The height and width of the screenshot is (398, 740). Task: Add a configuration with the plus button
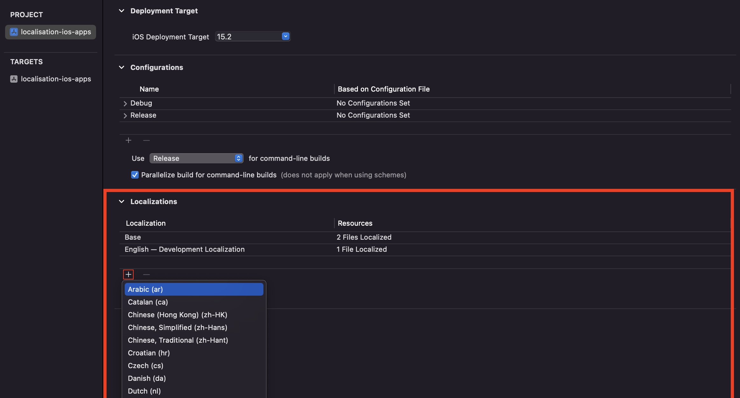click(x=128, y=140)
